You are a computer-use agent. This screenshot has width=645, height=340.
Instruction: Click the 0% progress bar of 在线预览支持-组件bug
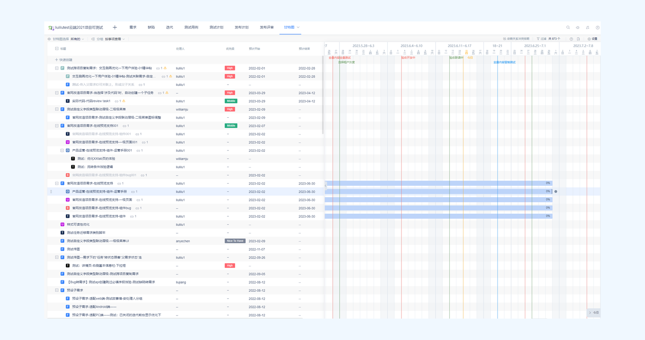[438, 208]
